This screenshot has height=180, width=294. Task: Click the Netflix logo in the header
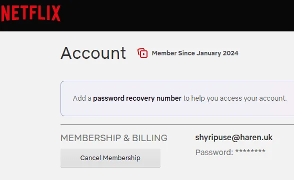coord(31,13)
